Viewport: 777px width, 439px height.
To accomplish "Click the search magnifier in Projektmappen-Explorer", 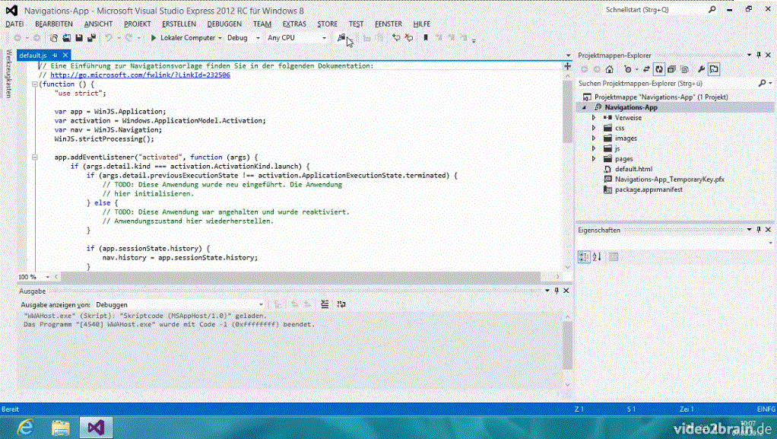I will pos(762,84).
